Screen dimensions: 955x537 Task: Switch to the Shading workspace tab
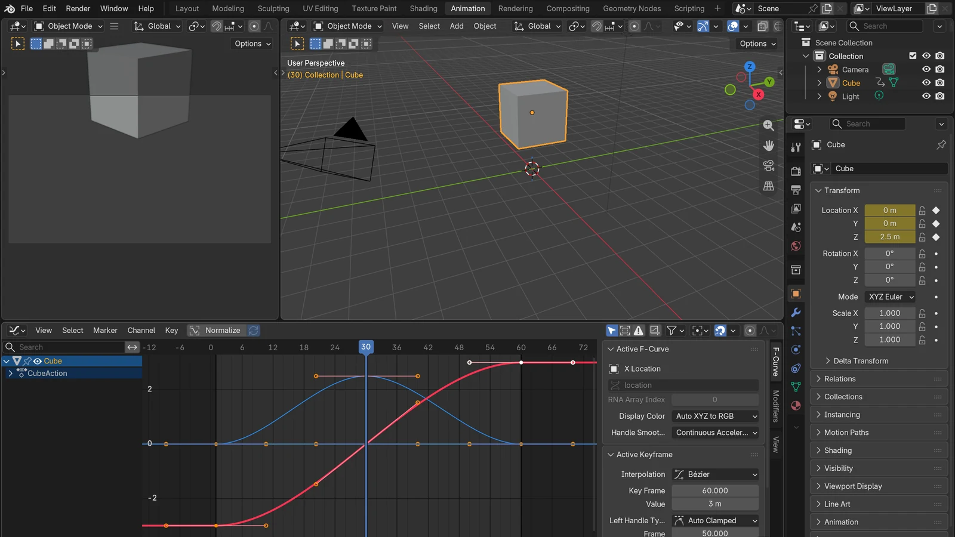point(423,8)
